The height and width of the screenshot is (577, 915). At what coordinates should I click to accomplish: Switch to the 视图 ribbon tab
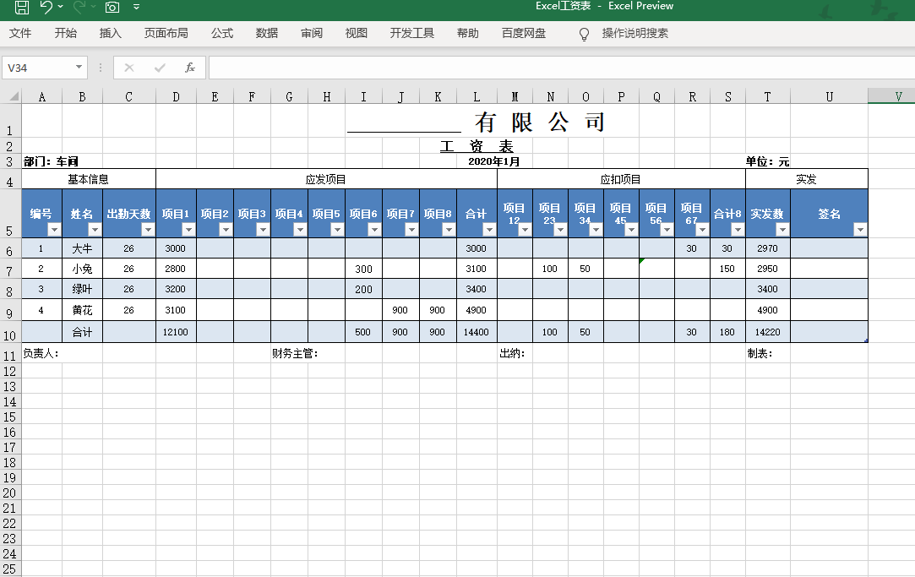click(x=357, y=33)
